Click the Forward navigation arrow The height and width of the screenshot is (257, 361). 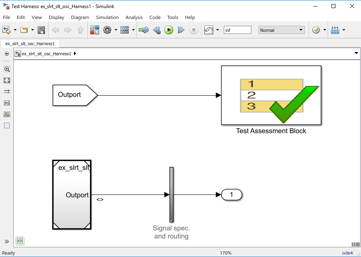[x=68, y=30]
